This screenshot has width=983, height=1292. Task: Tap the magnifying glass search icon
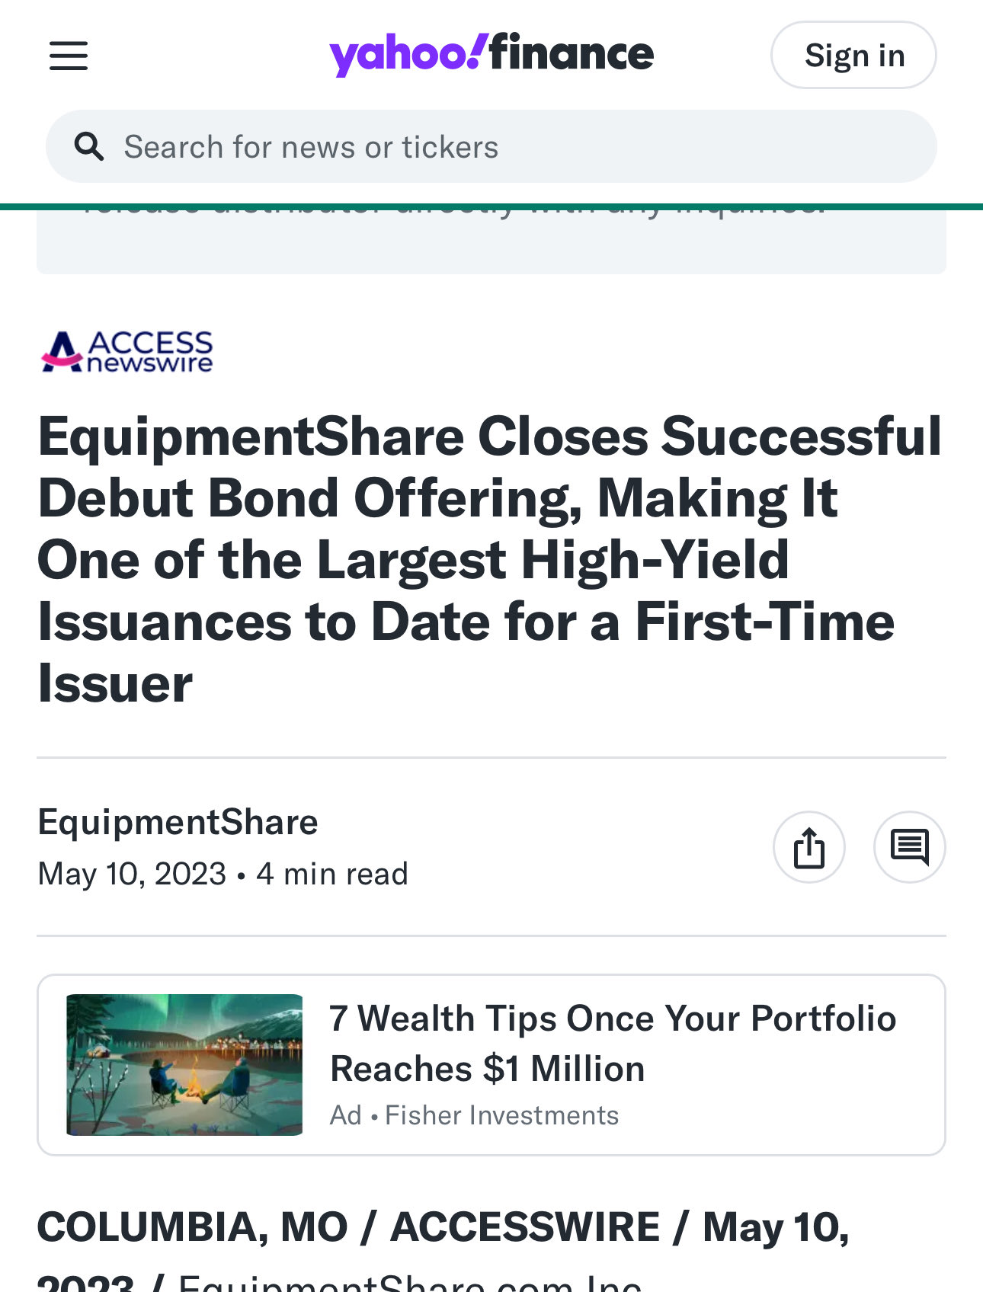point(89,146)
